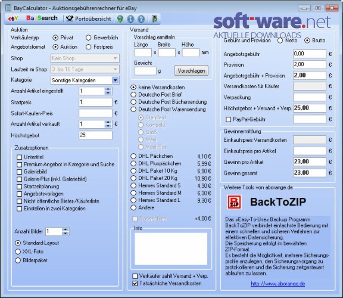
Task: Click the Höhe dimension field
Action: [x=191, y=53]
